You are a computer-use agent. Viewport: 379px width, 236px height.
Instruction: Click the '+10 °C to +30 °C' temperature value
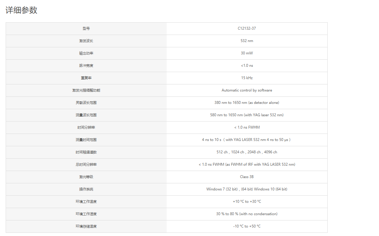click(247, 201)
